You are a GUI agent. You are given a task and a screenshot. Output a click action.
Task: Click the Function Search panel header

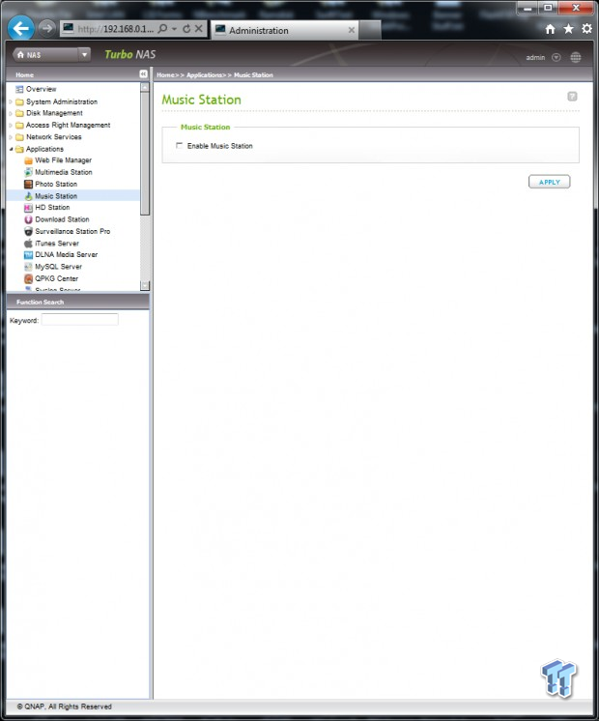pos(77,302)
